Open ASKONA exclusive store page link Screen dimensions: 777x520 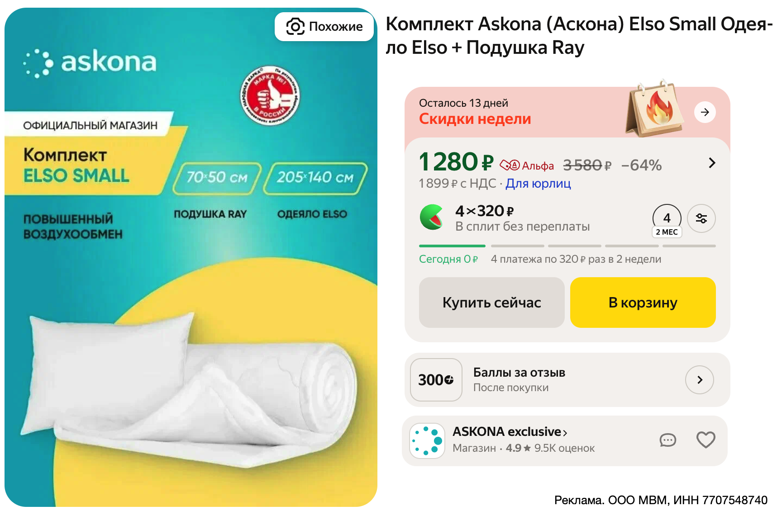click(510, 432)
